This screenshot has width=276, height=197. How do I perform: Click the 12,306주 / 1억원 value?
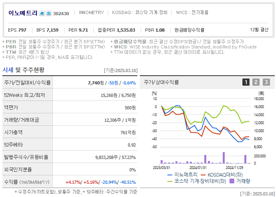[120, 120]
